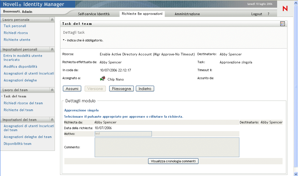Viewport: 298px width, 176px height.
Task: Click the resource name Enable Active Directory Account
Action: 147,54
